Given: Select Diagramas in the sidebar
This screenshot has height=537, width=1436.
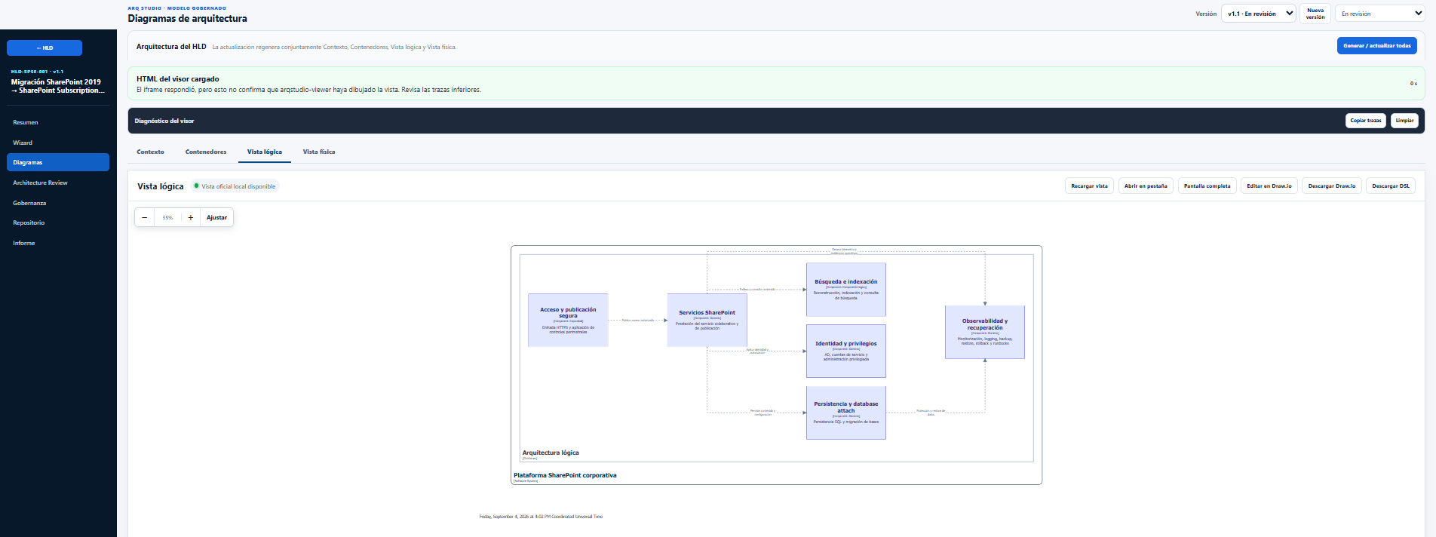Looking at the screenshot, I should point(58,162).
